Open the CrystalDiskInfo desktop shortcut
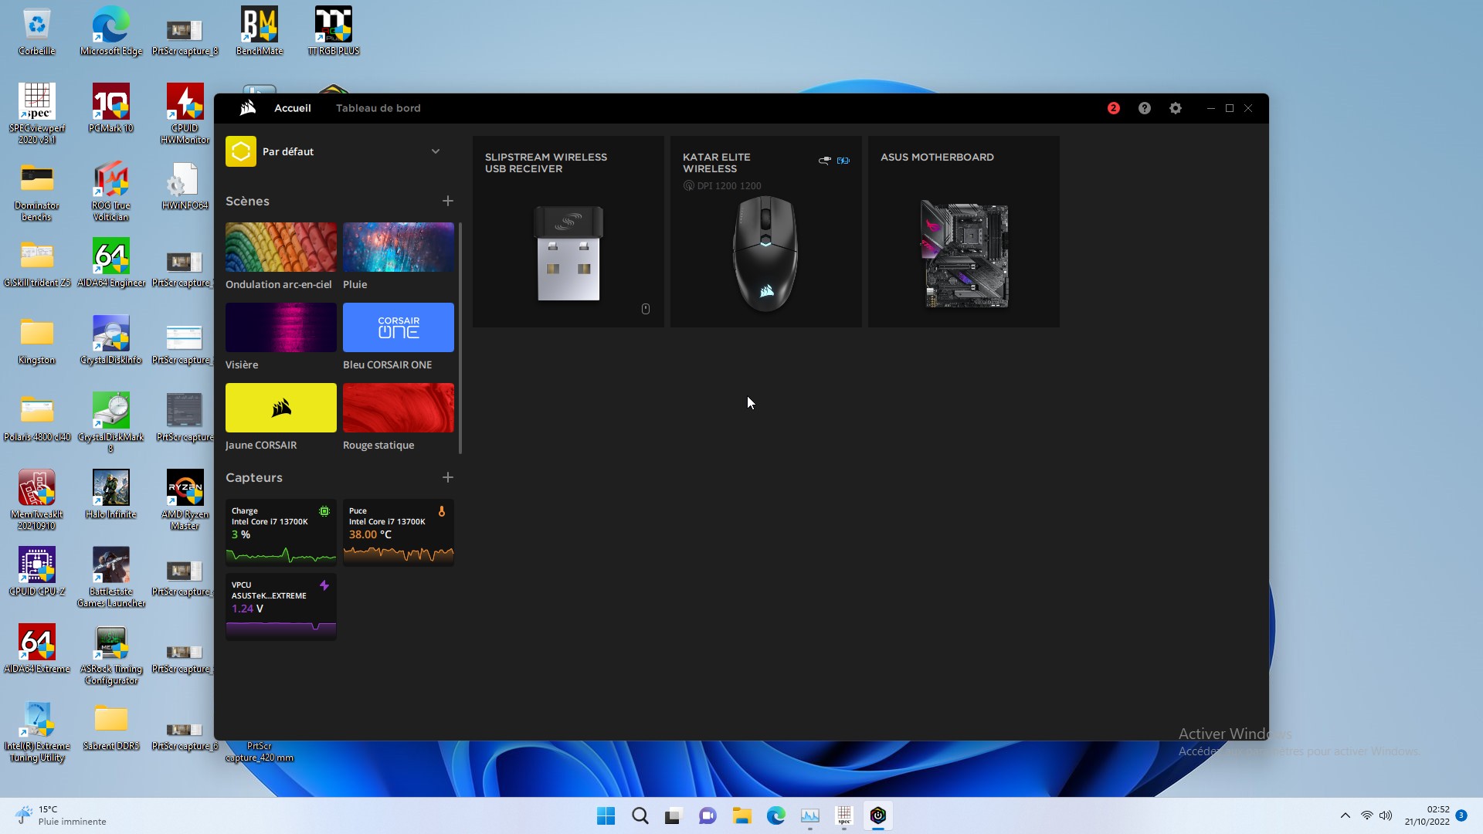 click(x=111, y=340)
